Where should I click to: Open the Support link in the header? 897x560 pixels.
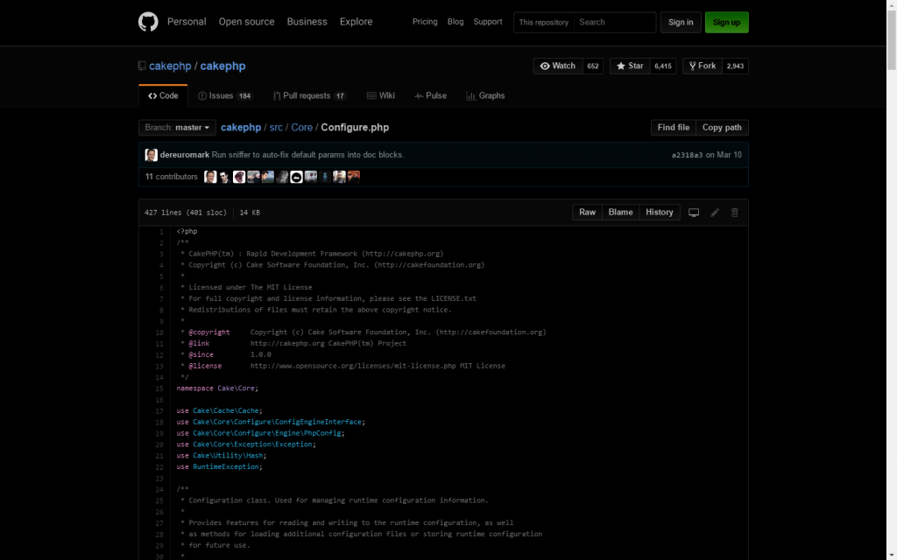(488, 22)
